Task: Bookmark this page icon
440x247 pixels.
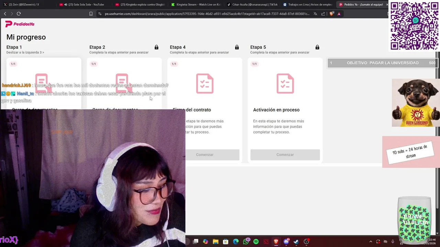Action: 91,14
